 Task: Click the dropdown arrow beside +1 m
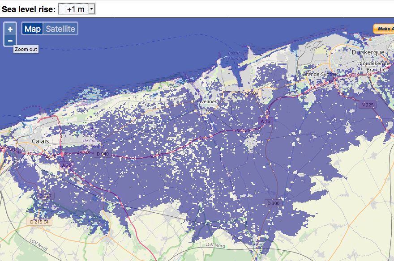(x=91, y=9)
